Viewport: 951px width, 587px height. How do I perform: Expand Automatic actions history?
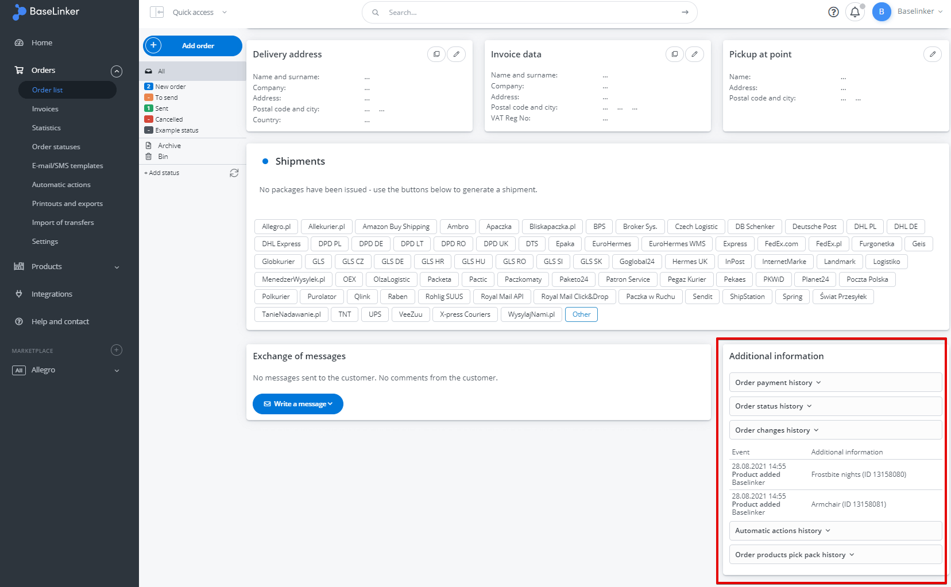pyautogui.click(x=836, y=531)
